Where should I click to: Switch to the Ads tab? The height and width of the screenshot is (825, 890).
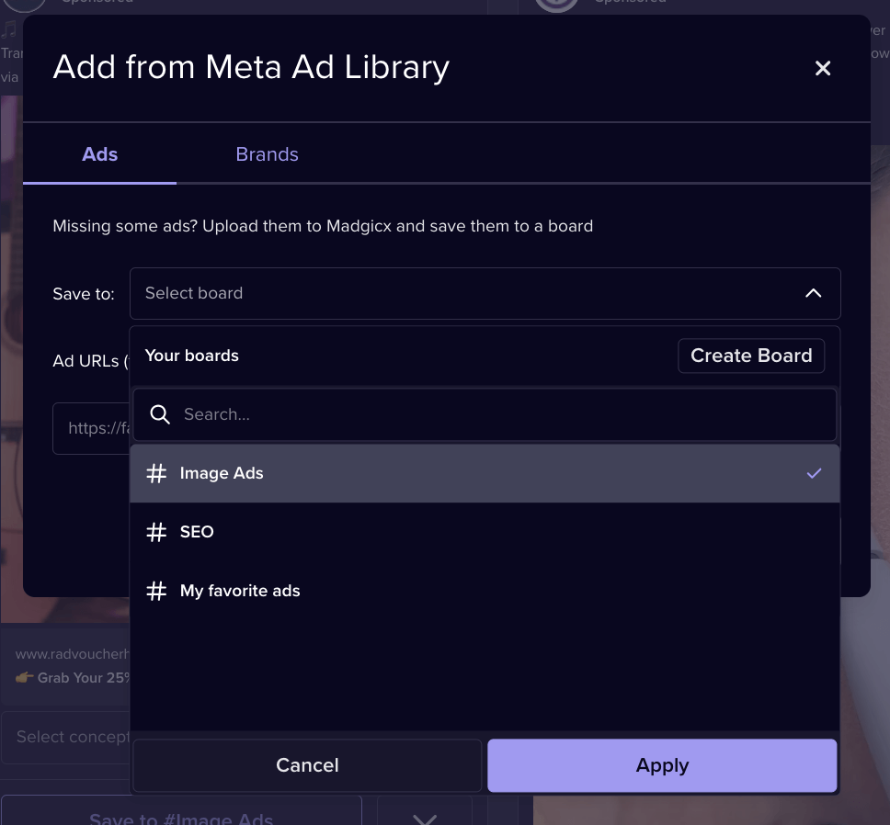click(99, 154)
